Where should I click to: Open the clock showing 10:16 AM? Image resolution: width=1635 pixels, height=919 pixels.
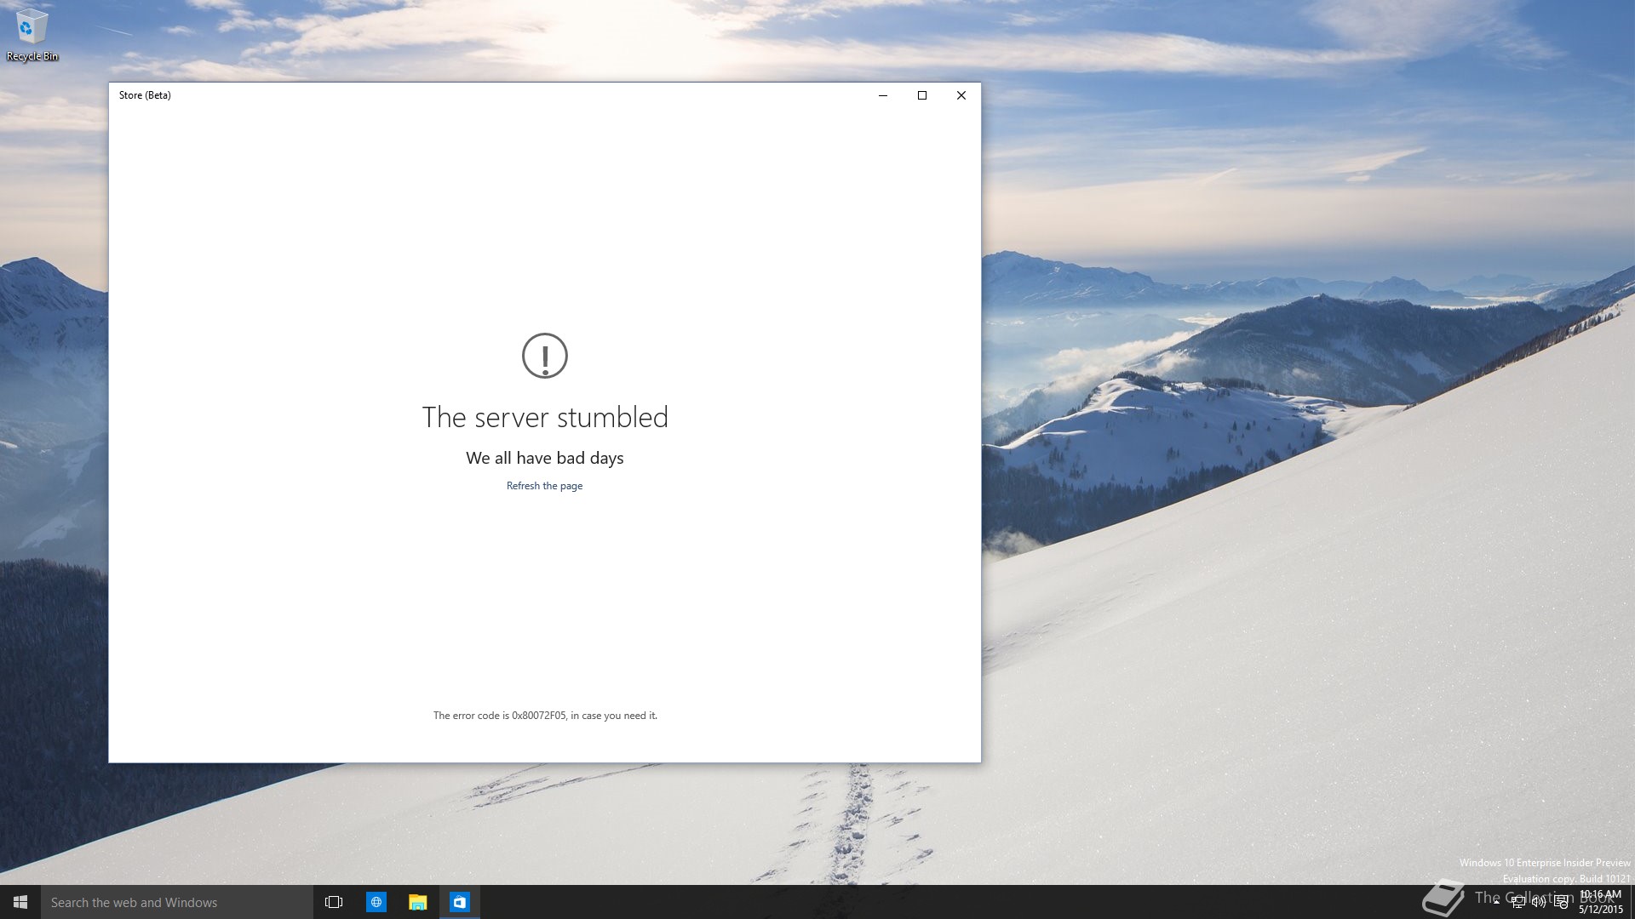click(x=1601, y=902)
